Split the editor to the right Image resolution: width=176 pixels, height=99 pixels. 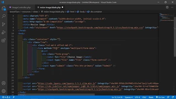pyautogui.click(x=167, y=7)
